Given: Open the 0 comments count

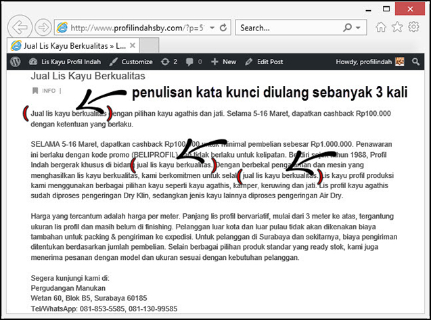Looking at the screenshot, I should tap(200, 62).
